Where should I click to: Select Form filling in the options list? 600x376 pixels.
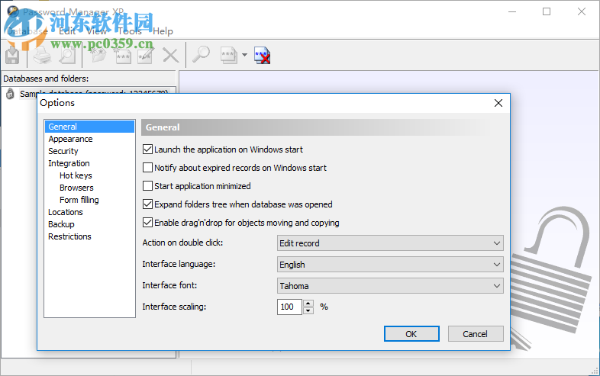pos(79,200)
